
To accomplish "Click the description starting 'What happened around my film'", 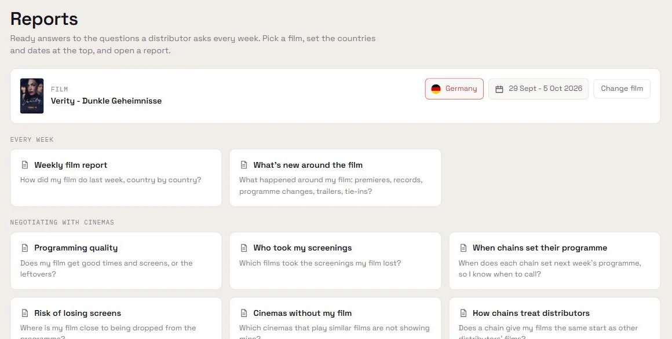I will [331, 185].
